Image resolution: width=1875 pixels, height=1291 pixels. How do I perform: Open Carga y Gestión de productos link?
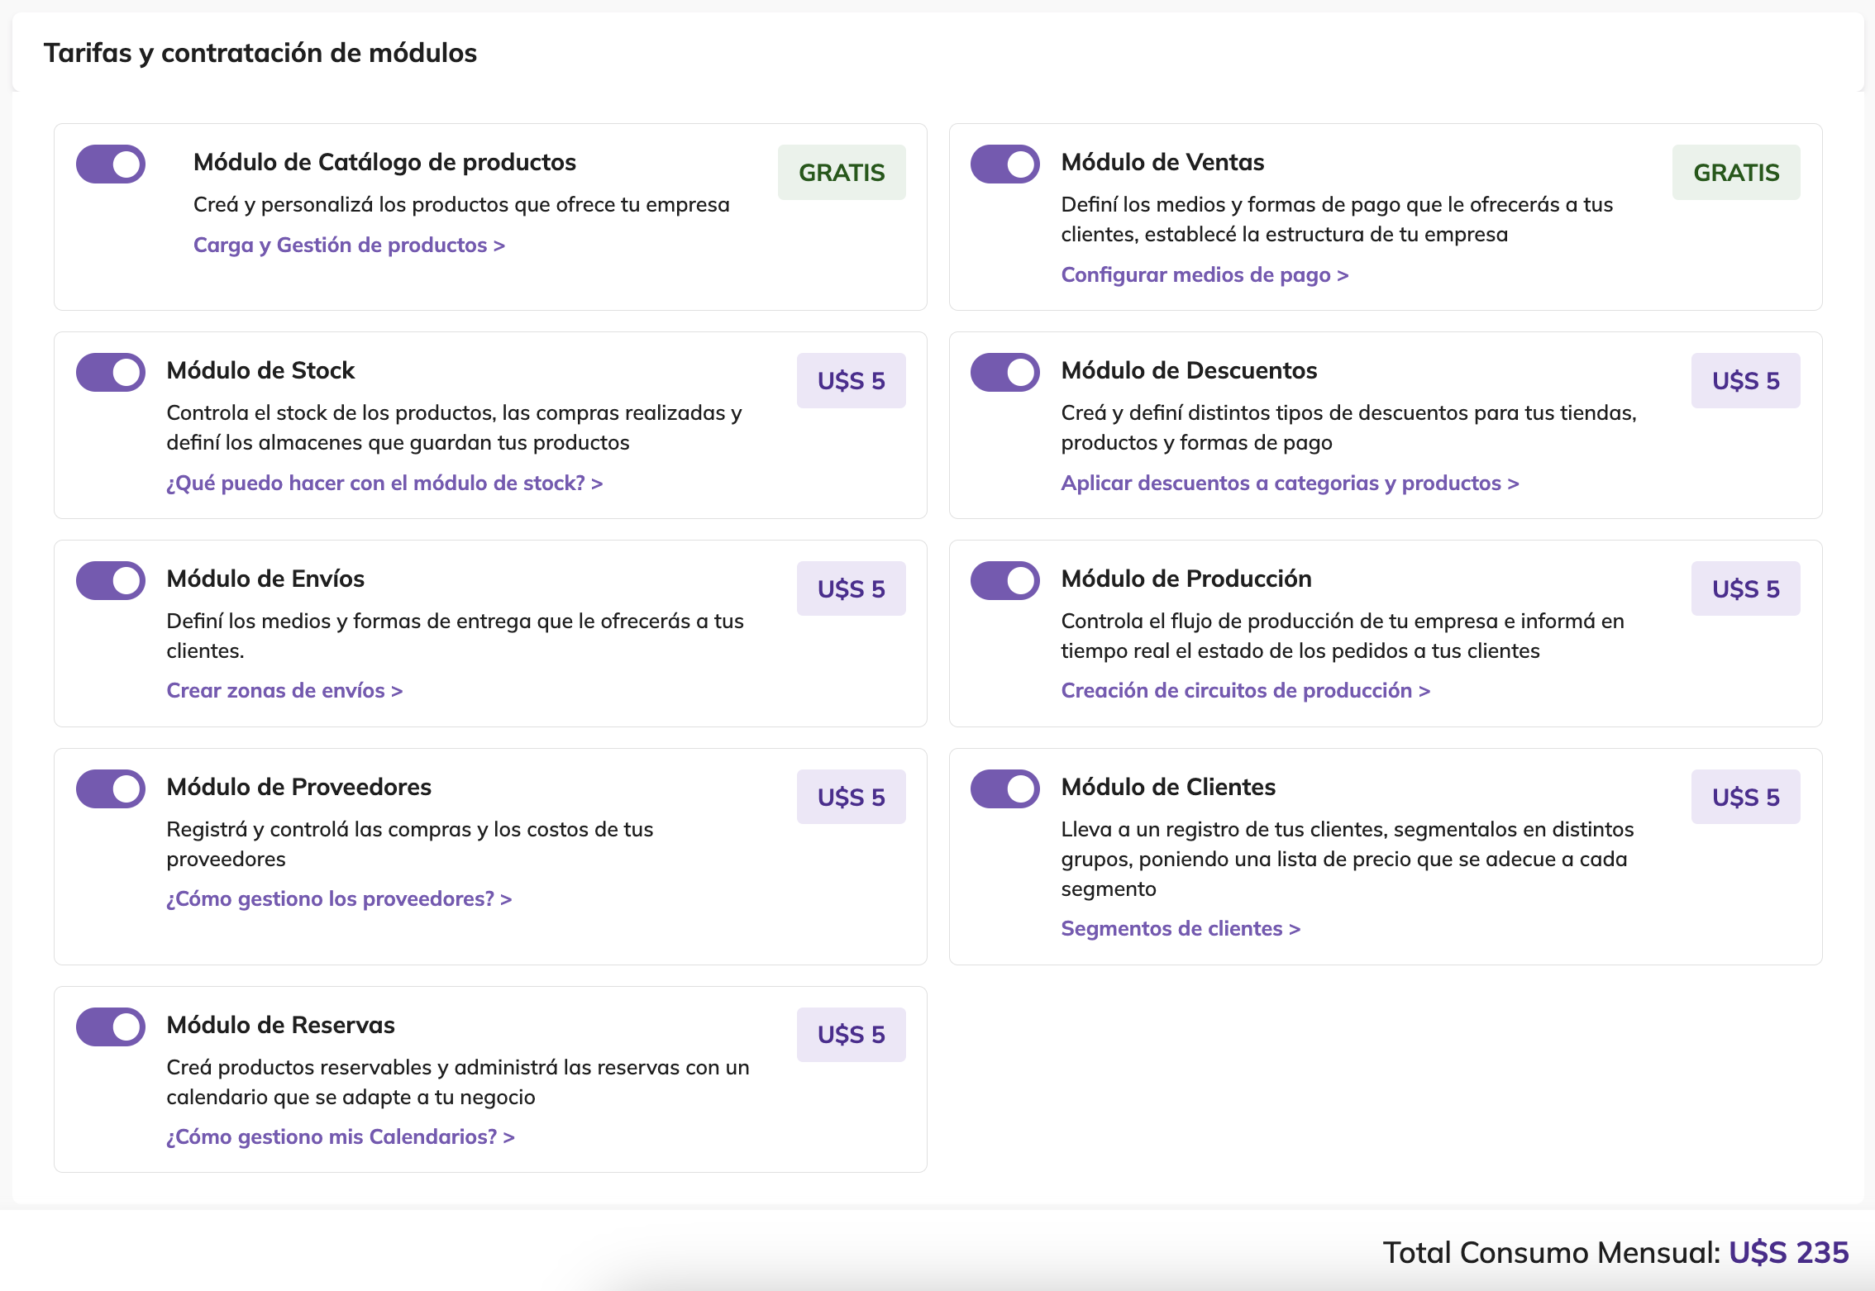348,245
